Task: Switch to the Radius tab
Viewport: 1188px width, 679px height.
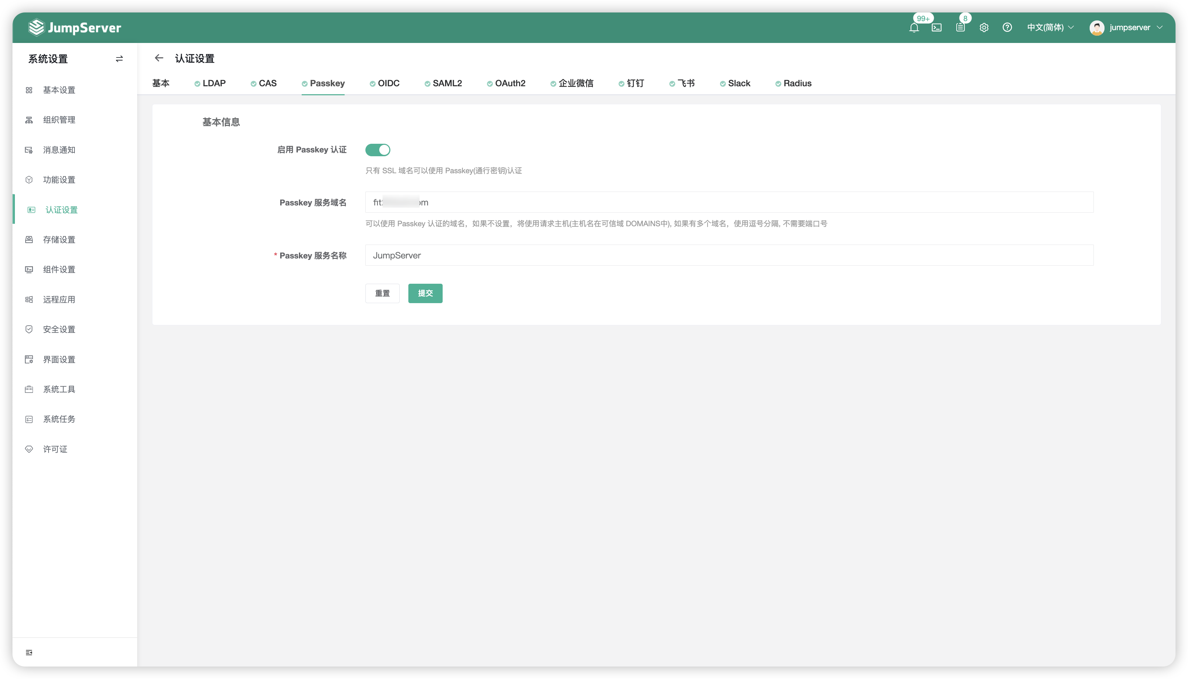Action: [x=793, y=83]
